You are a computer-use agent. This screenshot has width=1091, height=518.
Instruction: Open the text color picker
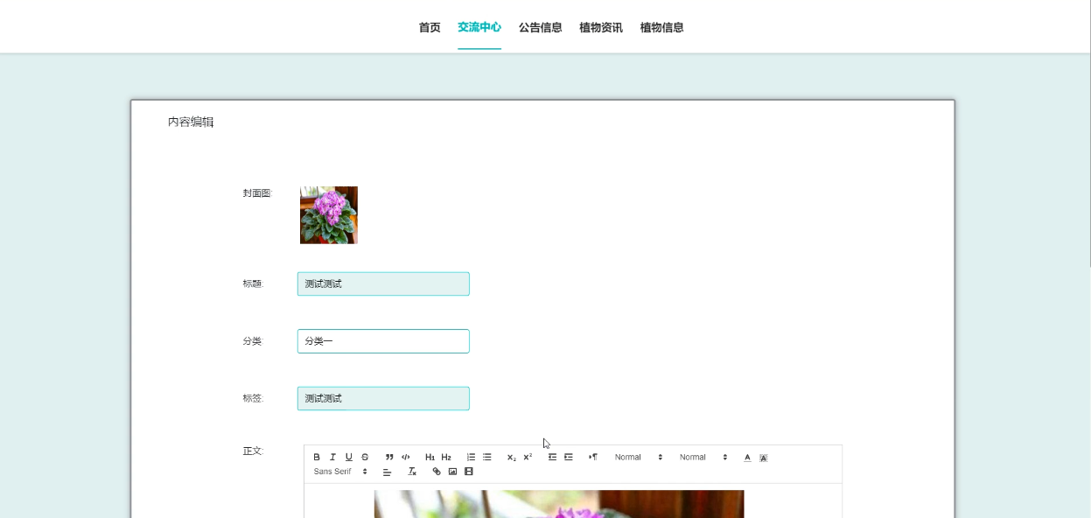point(747,457)
